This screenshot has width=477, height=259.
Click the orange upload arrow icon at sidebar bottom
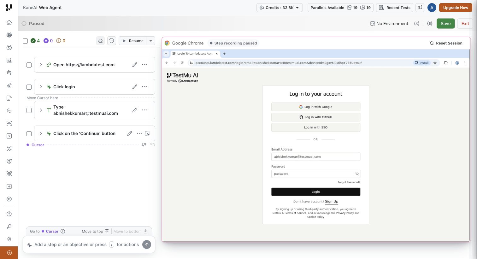pos(9,253)
